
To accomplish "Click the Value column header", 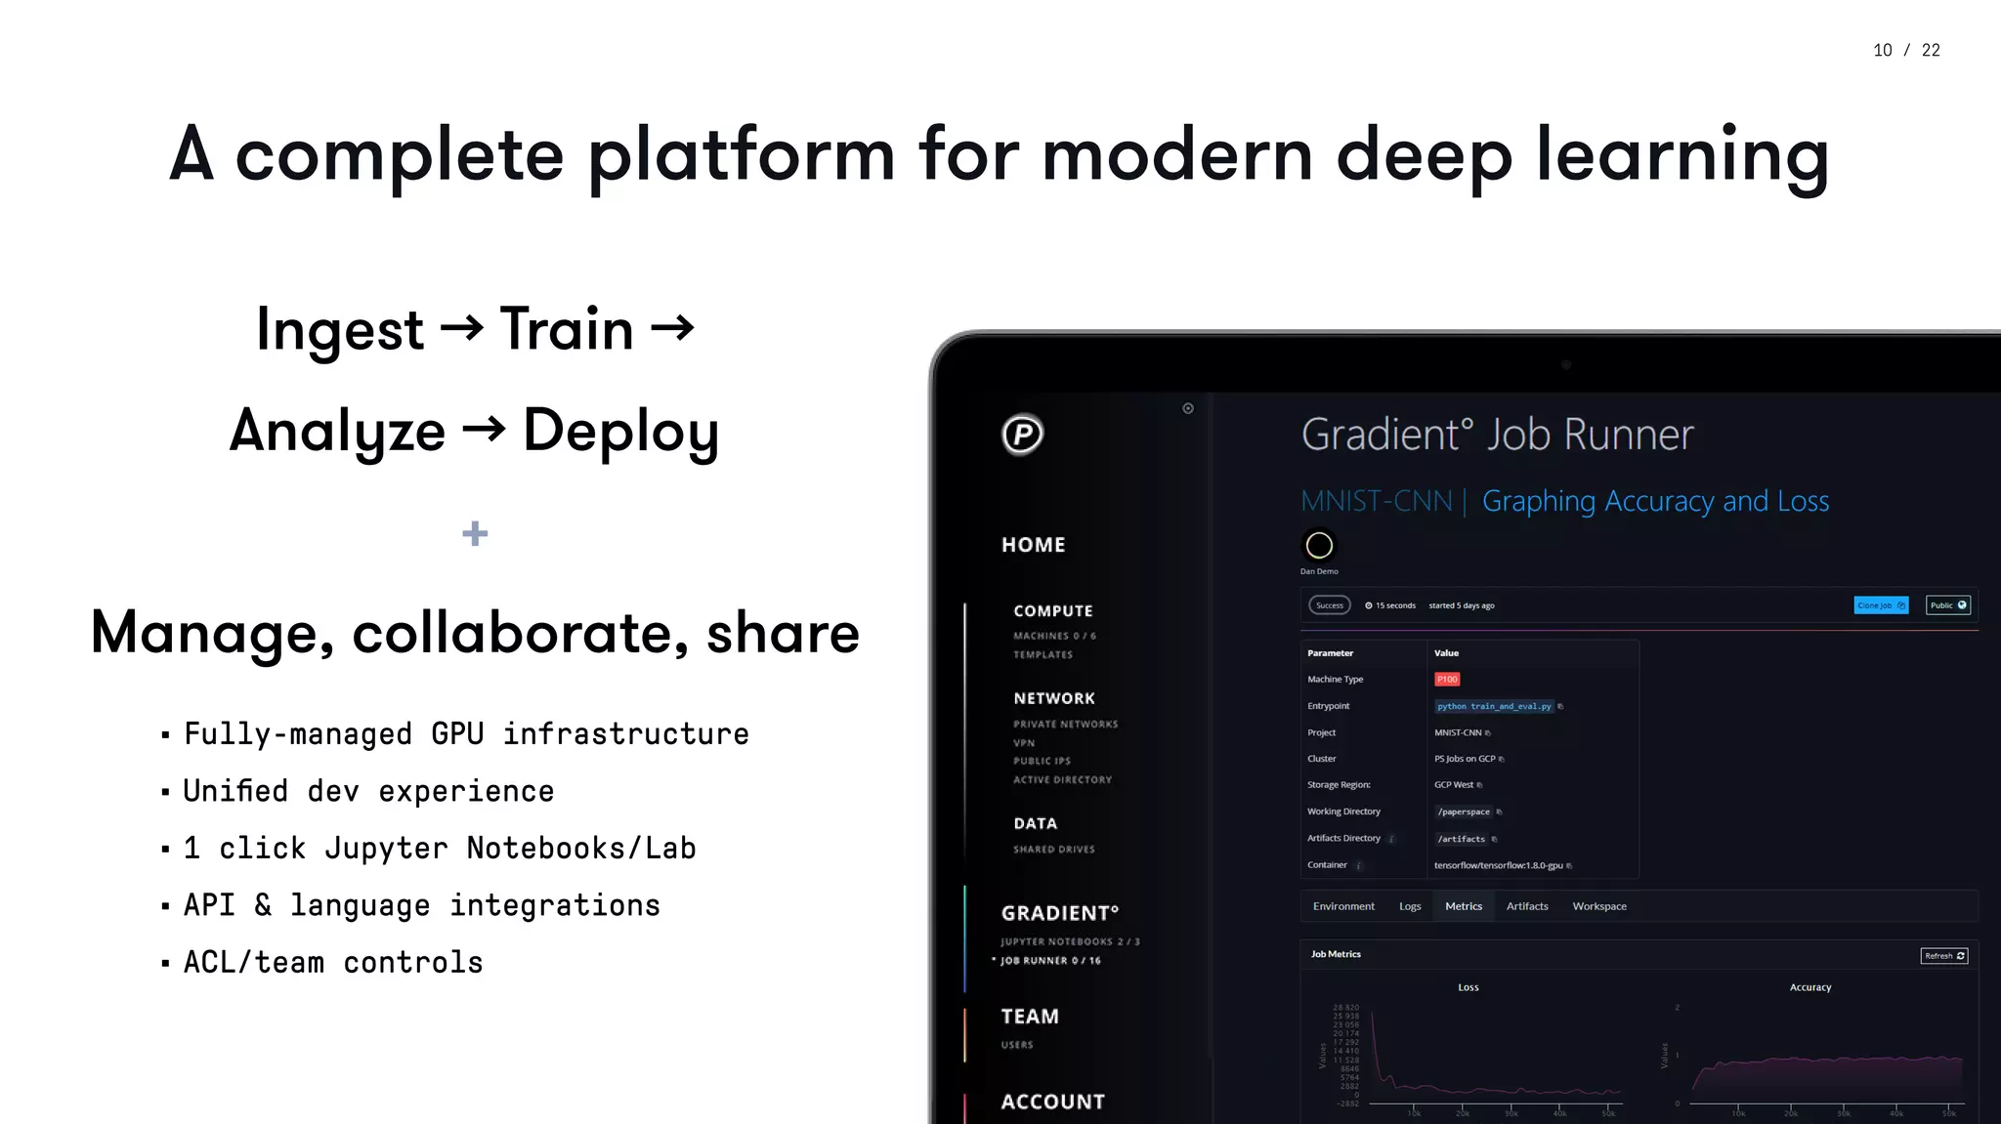I will point(1446,653).
